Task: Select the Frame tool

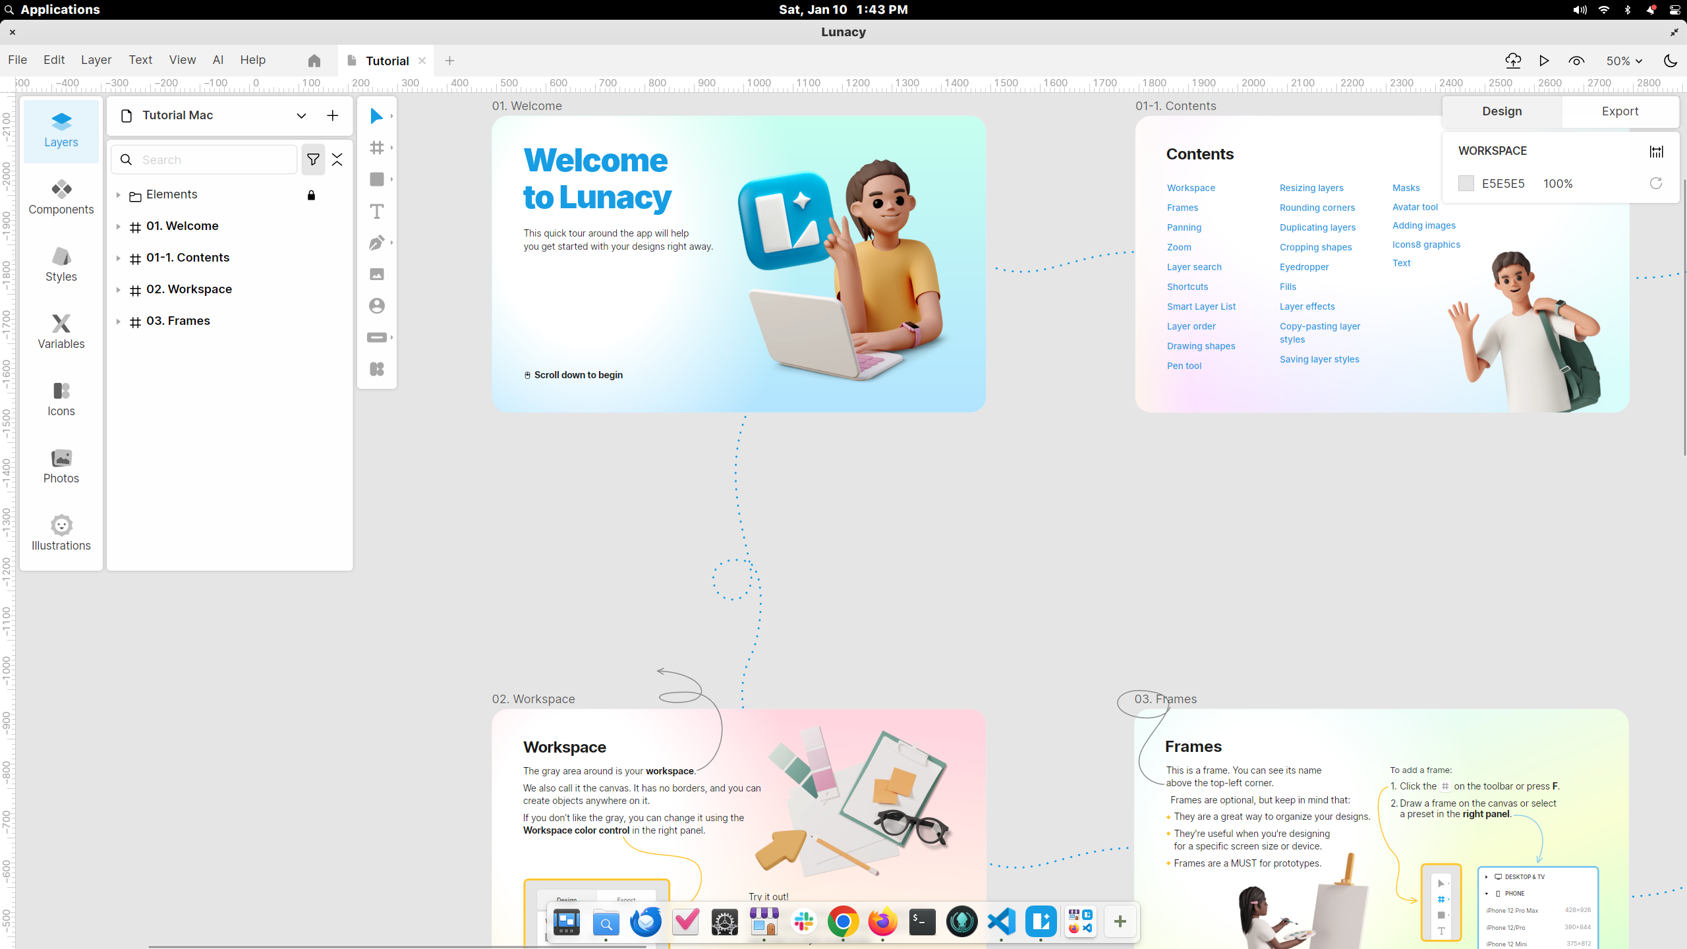Action: coord(377,148)
